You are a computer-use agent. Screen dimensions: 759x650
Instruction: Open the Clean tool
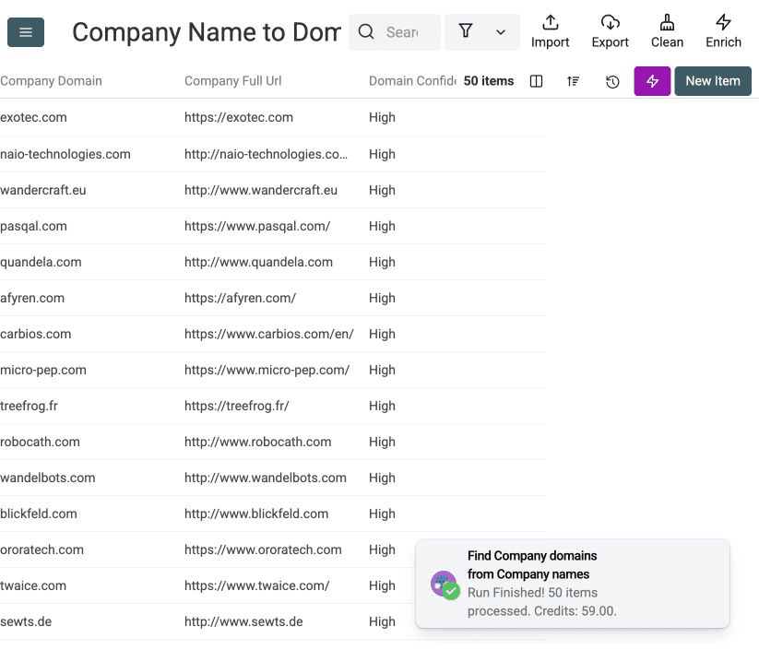[667, 31]
